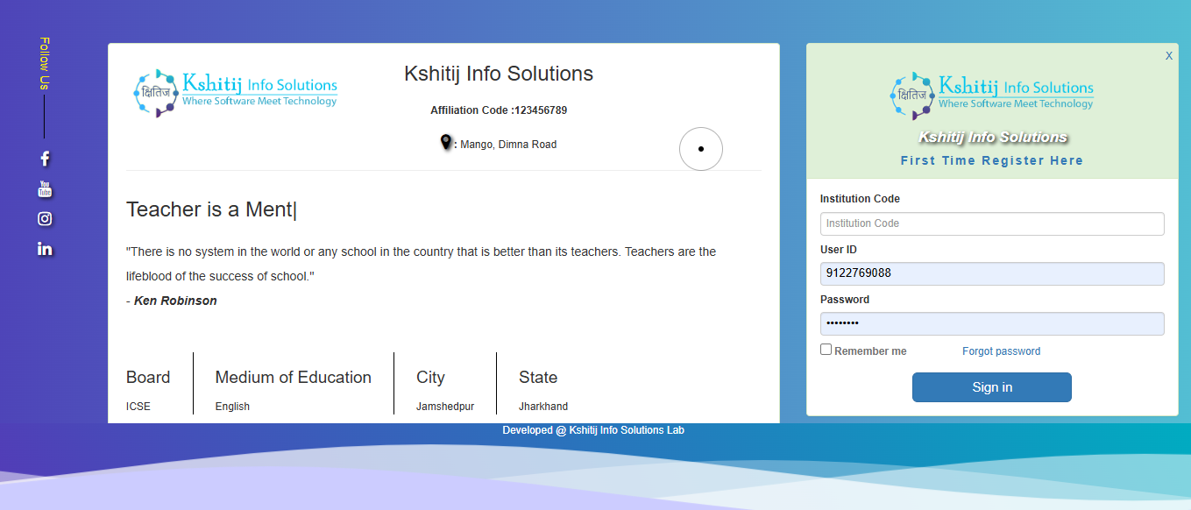1191x510 pixels.
Task: Click the Kshitij logo in login panel
Action: (992, 96)
